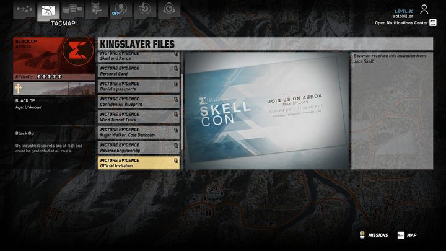Click the player profile avatar icon
The height and width of the screenshot is (251, 446).
tap(424, 9)
